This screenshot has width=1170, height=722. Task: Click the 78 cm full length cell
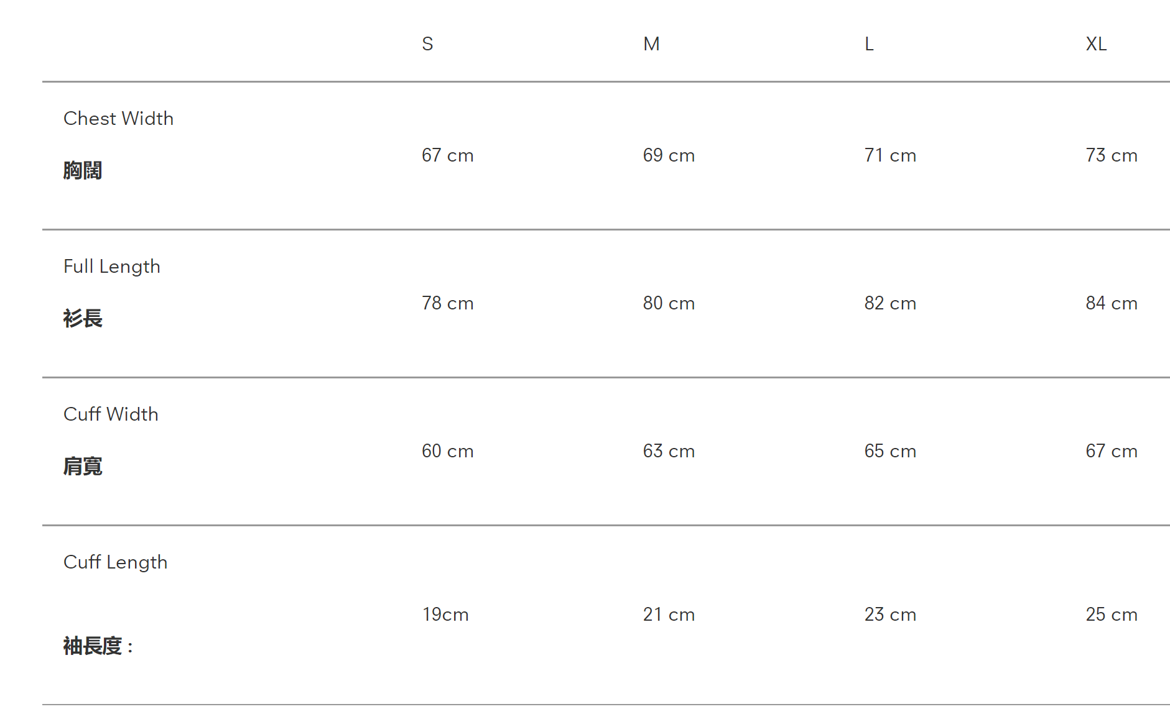point(447,303)
